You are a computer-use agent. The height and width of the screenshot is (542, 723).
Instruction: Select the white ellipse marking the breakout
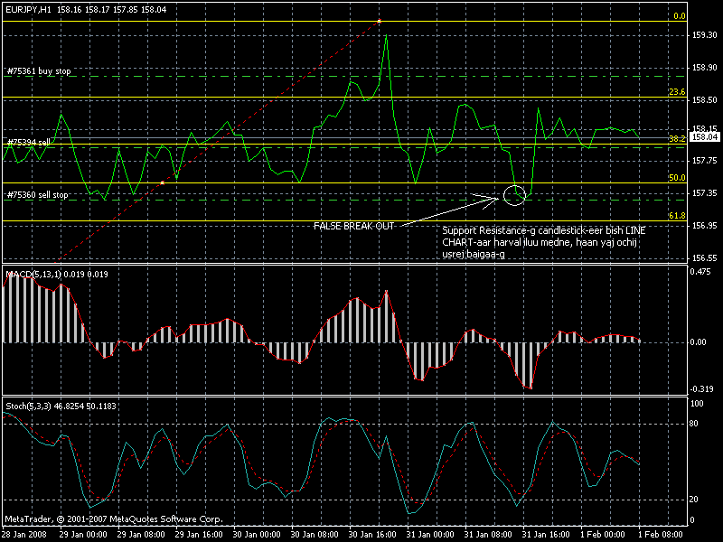tap(514, 193)
